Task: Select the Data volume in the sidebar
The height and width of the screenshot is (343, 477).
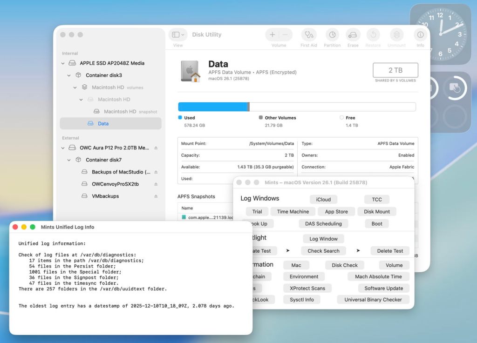Action: 103,124
